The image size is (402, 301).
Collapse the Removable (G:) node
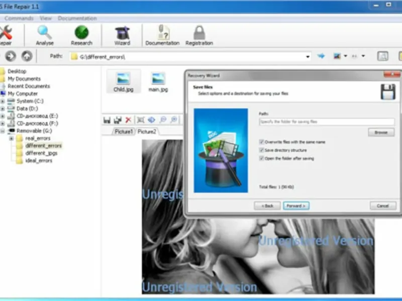[x=3, y=131]
